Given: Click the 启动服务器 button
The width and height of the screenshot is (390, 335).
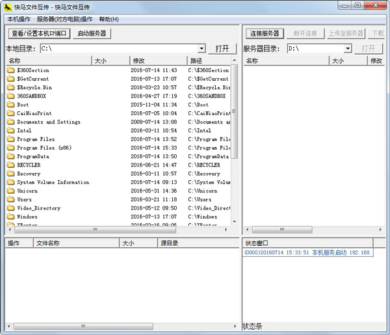Looking at the screenshot, I should [x=92, y=34].
